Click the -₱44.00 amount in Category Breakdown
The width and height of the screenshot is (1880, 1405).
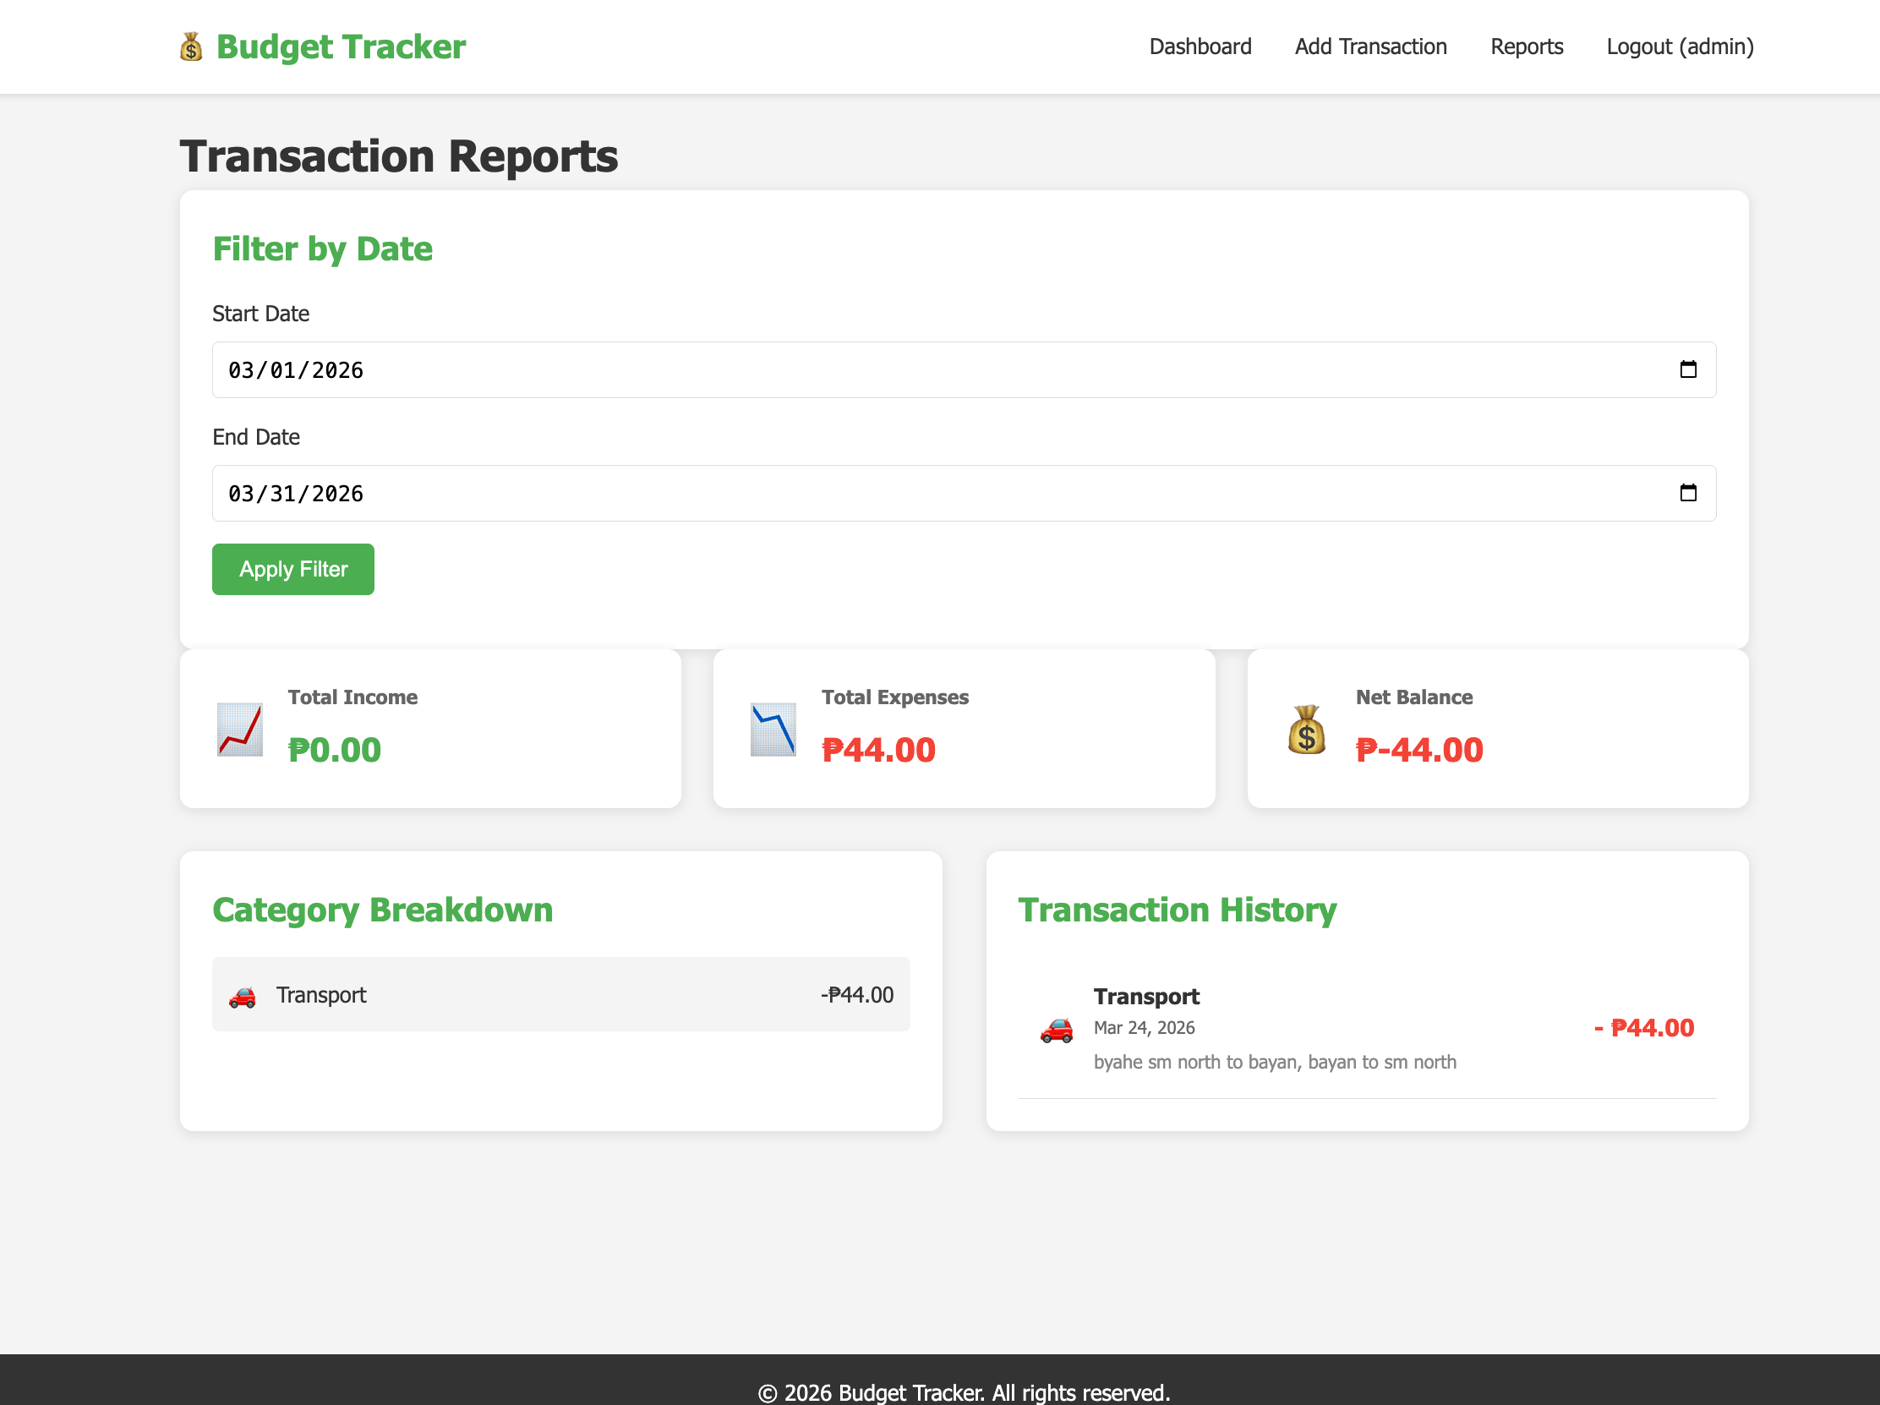coord(856,994)
